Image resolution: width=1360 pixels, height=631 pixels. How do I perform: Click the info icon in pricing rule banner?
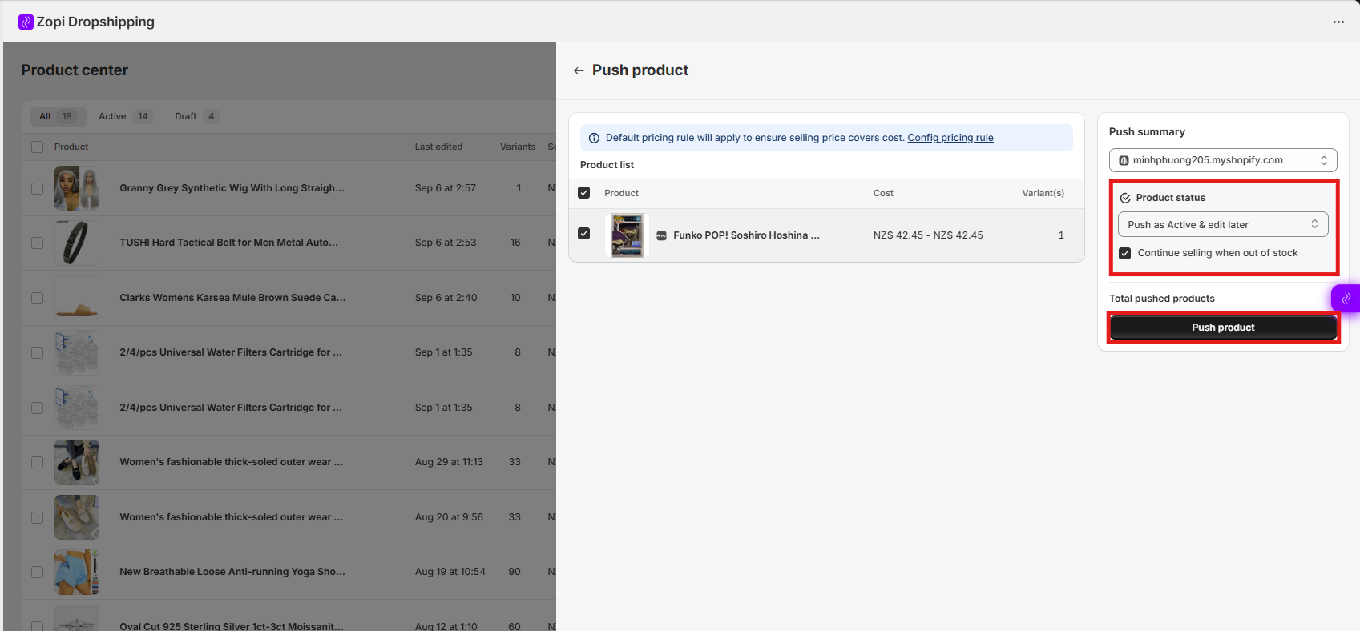pyautogui.click(x=594, y=138)
